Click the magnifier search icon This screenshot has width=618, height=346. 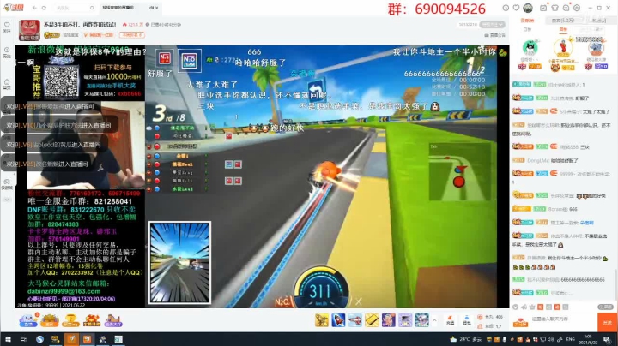pyautogui.click(x=92, y=8)
